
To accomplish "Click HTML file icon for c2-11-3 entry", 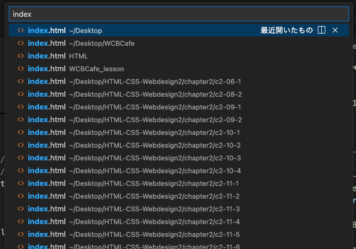I will (21, 208).
